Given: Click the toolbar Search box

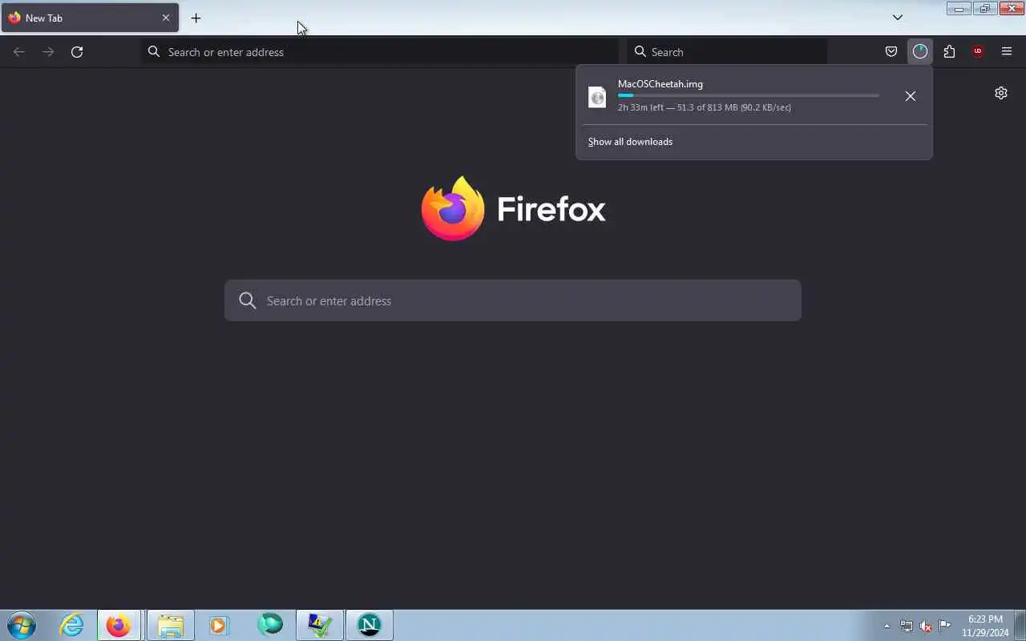Looking at the screenshot, I should point(727,52).
